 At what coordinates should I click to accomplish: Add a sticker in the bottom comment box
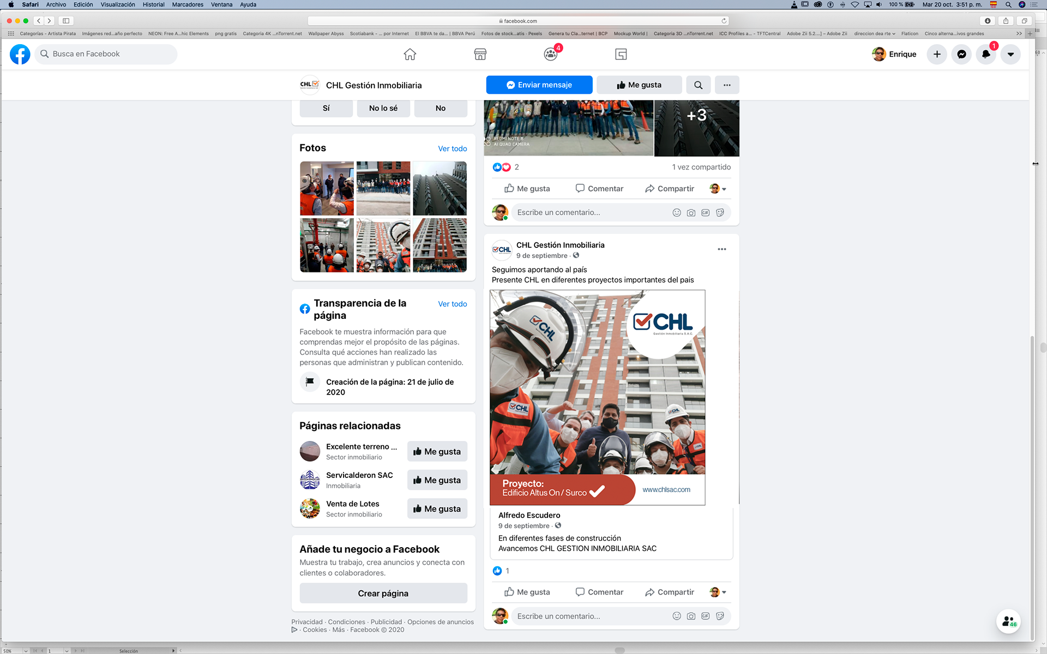(x=720, y=616)
